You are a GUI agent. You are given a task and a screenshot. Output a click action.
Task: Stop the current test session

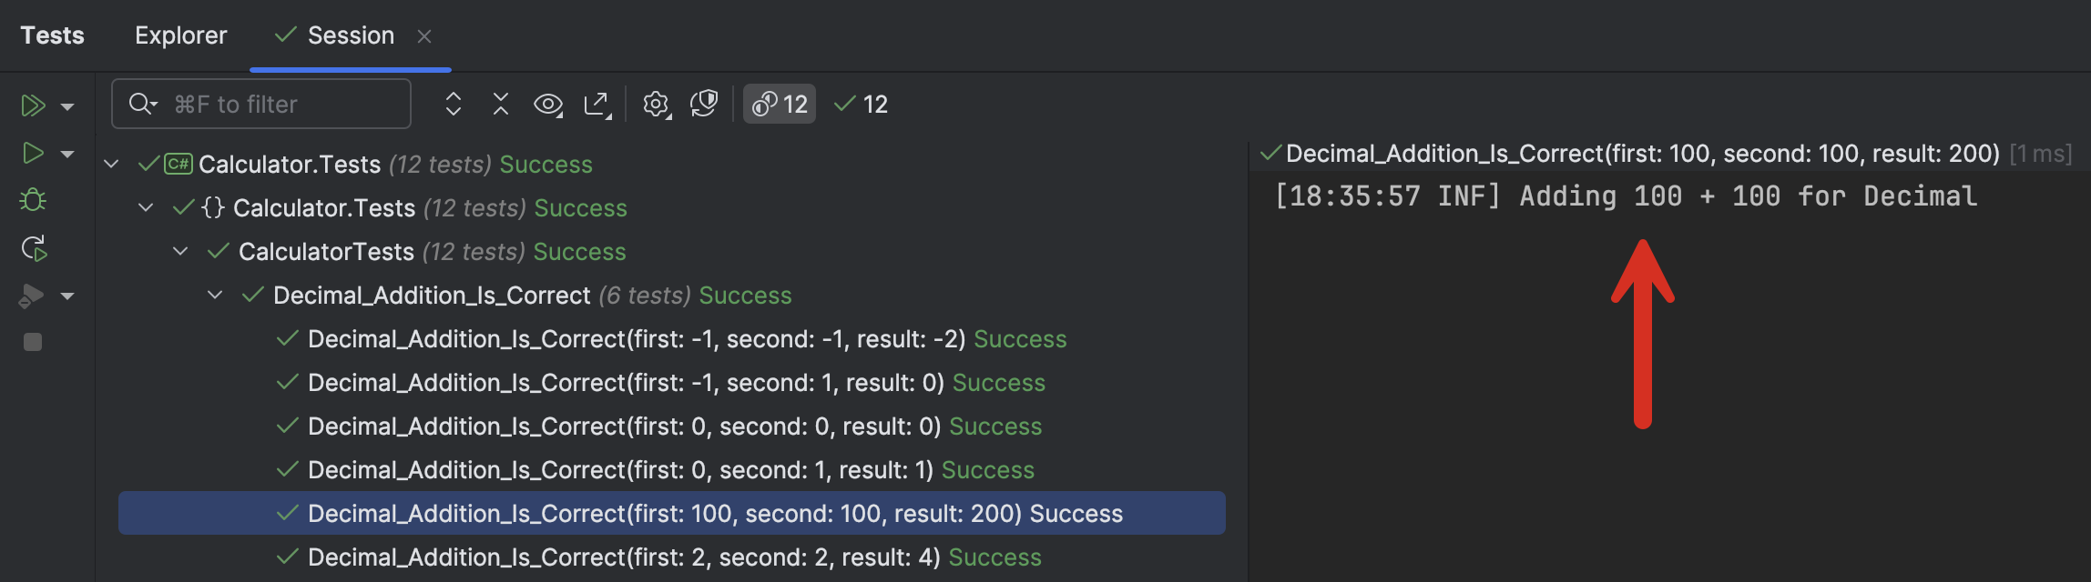[33, 342]
